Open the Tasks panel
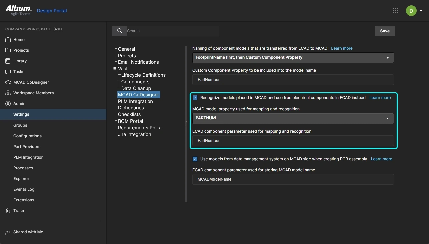The image size is (429, 244). click(18, 71)
